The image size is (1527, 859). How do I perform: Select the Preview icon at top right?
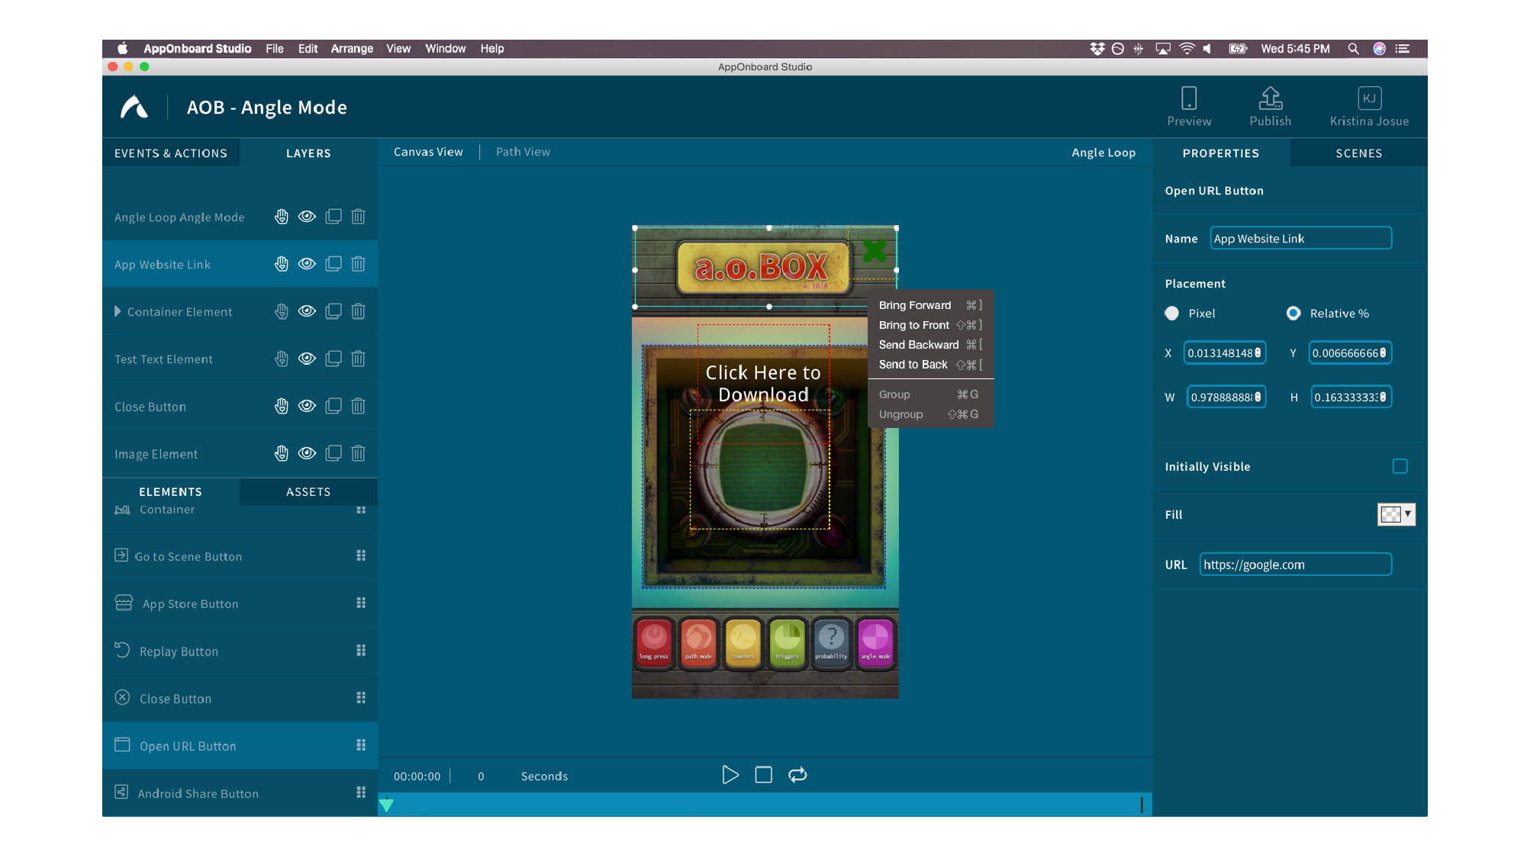1189,99
